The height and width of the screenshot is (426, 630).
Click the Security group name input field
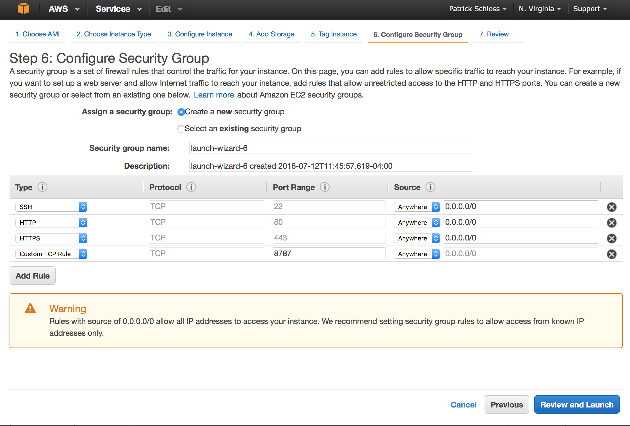(330, 148)
